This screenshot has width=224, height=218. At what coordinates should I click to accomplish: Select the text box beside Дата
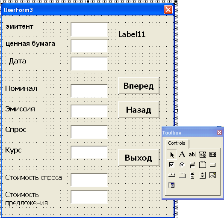tap(89, 64)
